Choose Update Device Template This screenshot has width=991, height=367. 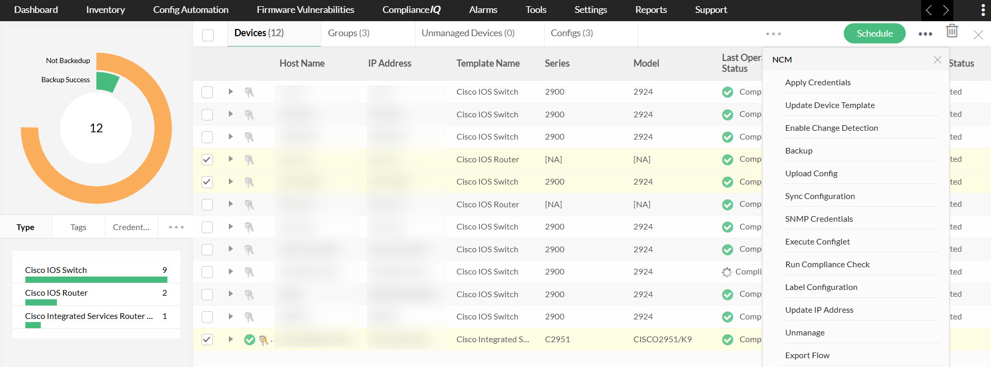[830, 105]
